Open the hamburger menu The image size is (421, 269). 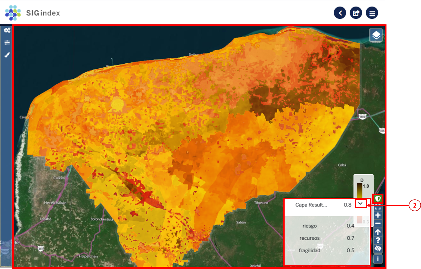coord(372,13)
